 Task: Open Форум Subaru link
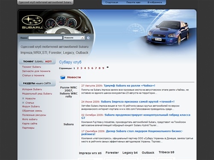(31, 106)
